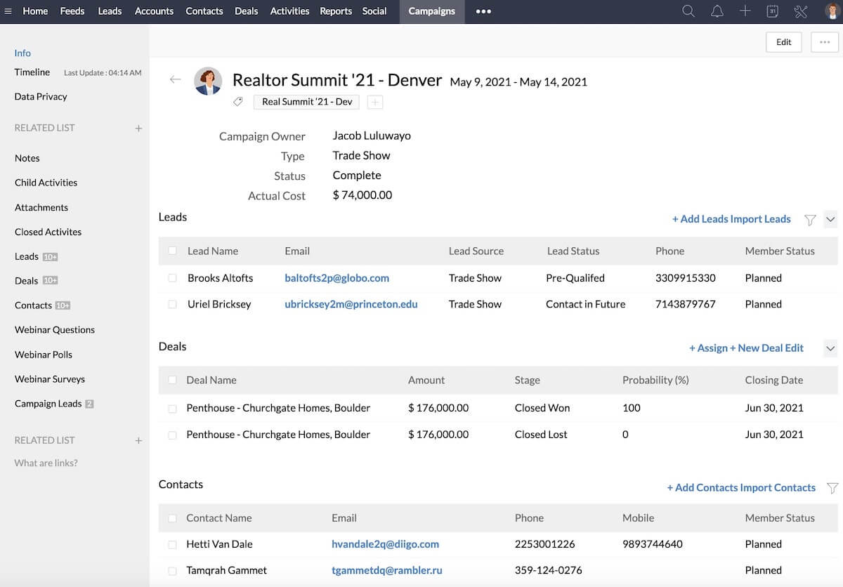Open the Deals section dropdown chevron

[x=830, y=348]
